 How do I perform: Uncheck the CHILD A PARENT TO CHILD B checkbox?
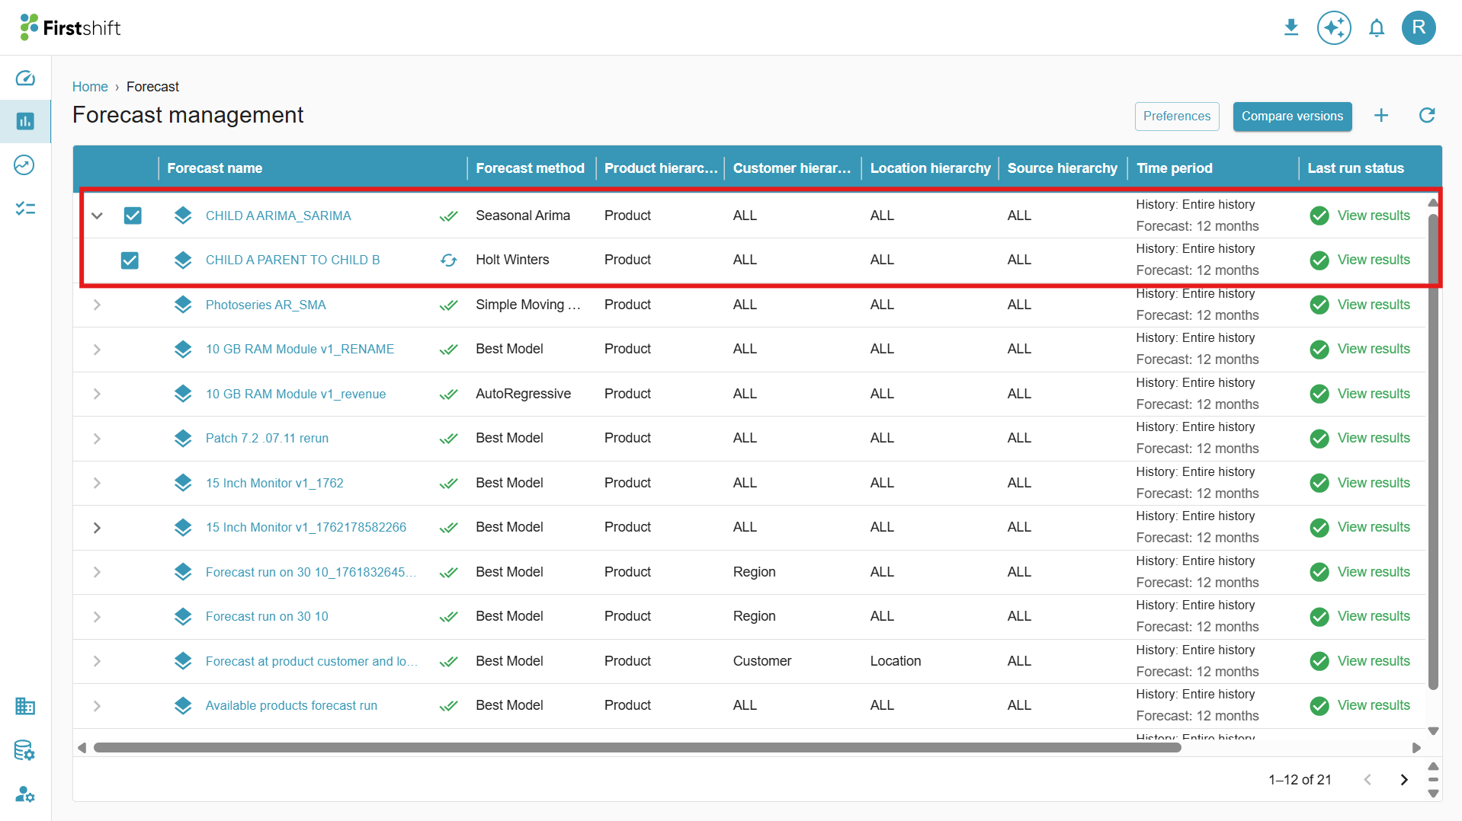click(130, 260)
